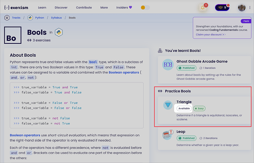Toggle the dark/light theme switch
Viewport: 254px width, 163px height.
point(145,7)
